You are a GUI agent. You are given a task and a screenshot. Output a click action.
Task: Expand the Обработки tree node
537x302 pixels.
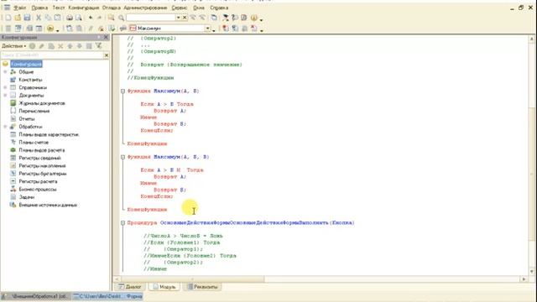(5, 127)
